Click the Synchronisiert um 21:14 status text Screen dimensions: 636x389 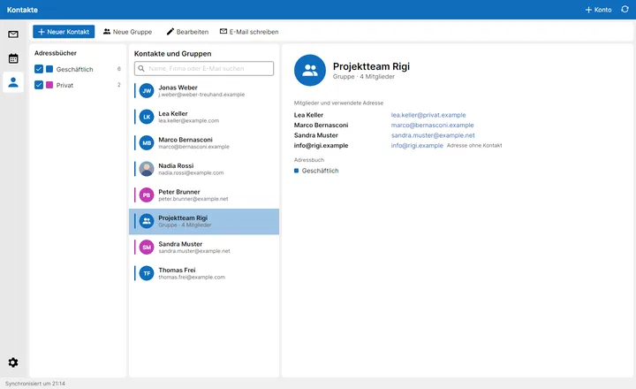pos(34,384)
